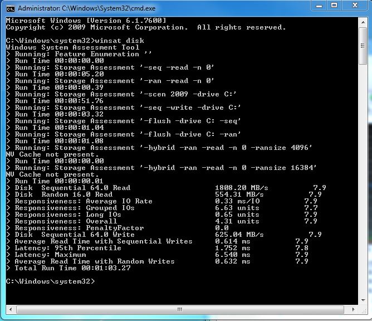Click the '-seq -write -drive C:' line
This screenshot has height=321, width=372.
(x=124, y=108)
